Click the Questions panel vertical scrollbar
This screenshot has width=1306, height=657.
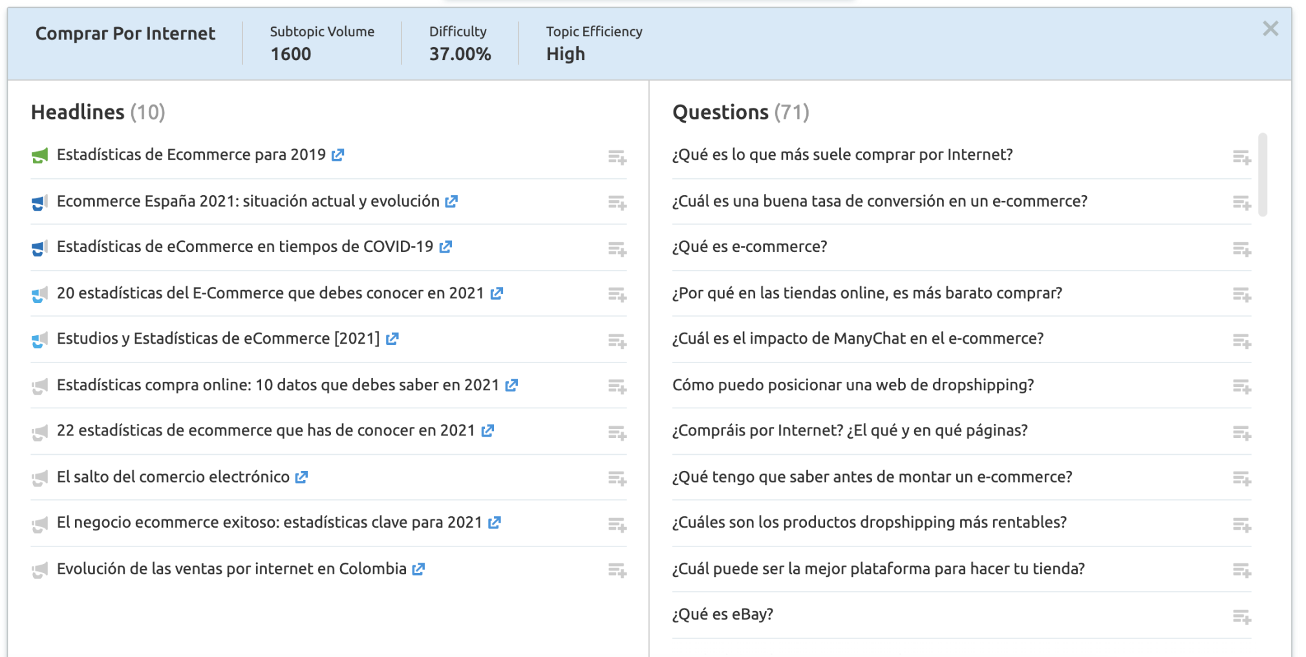(x=1263, y=174)
